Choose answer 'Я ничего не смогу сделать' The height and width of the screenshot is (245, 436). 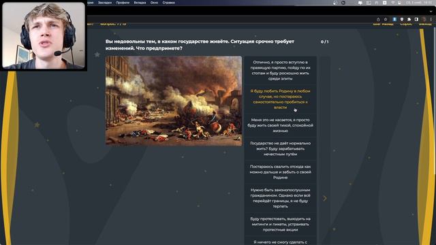click(x=280, y=241)
